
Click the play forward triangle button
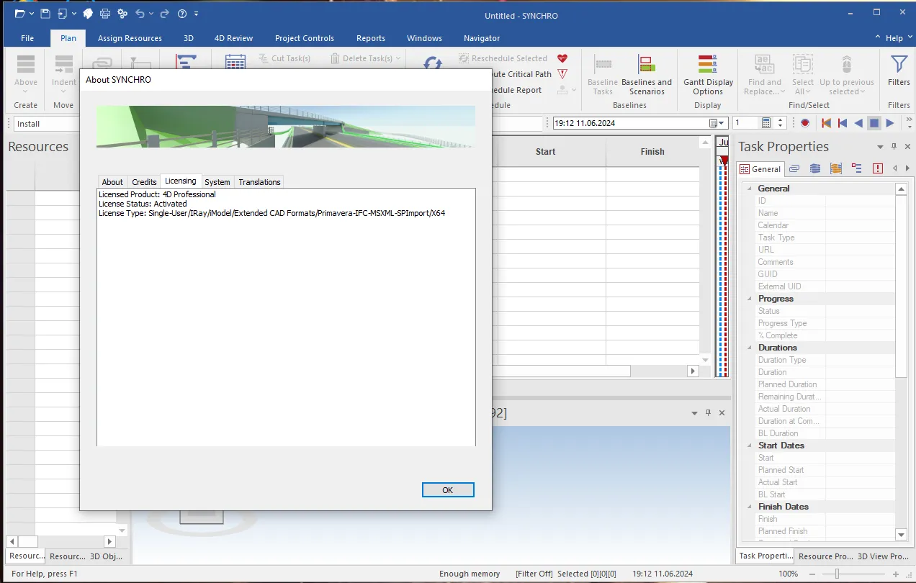tap(891, 123)
